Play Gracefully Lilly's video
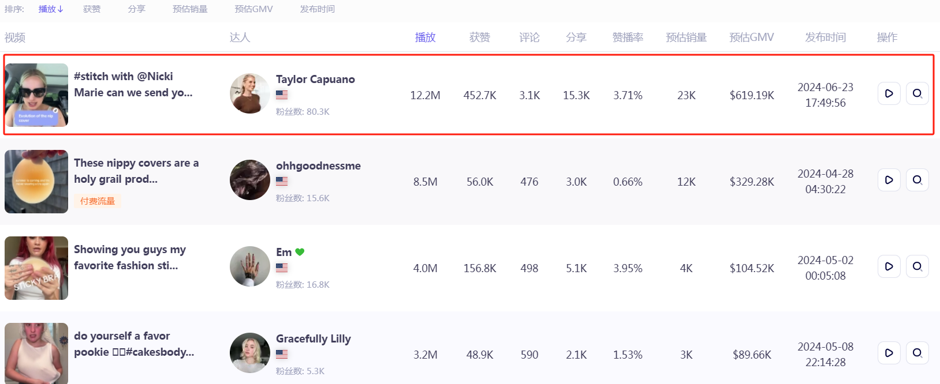 pos(889,353)
